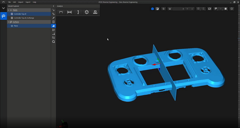Collapse the Surfaces tree group
240x128 pixels.
click(8, 22)
